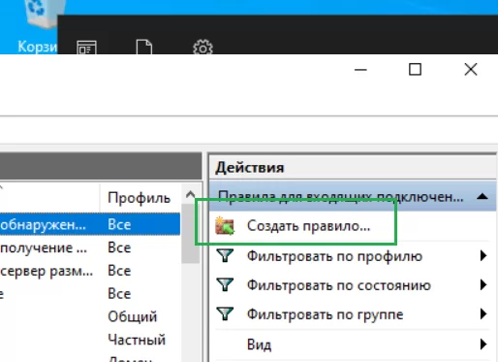Click the window layout icon in dark bar
Image resolution: width=498 pixels, height=362 pixels.
[86, 48]
